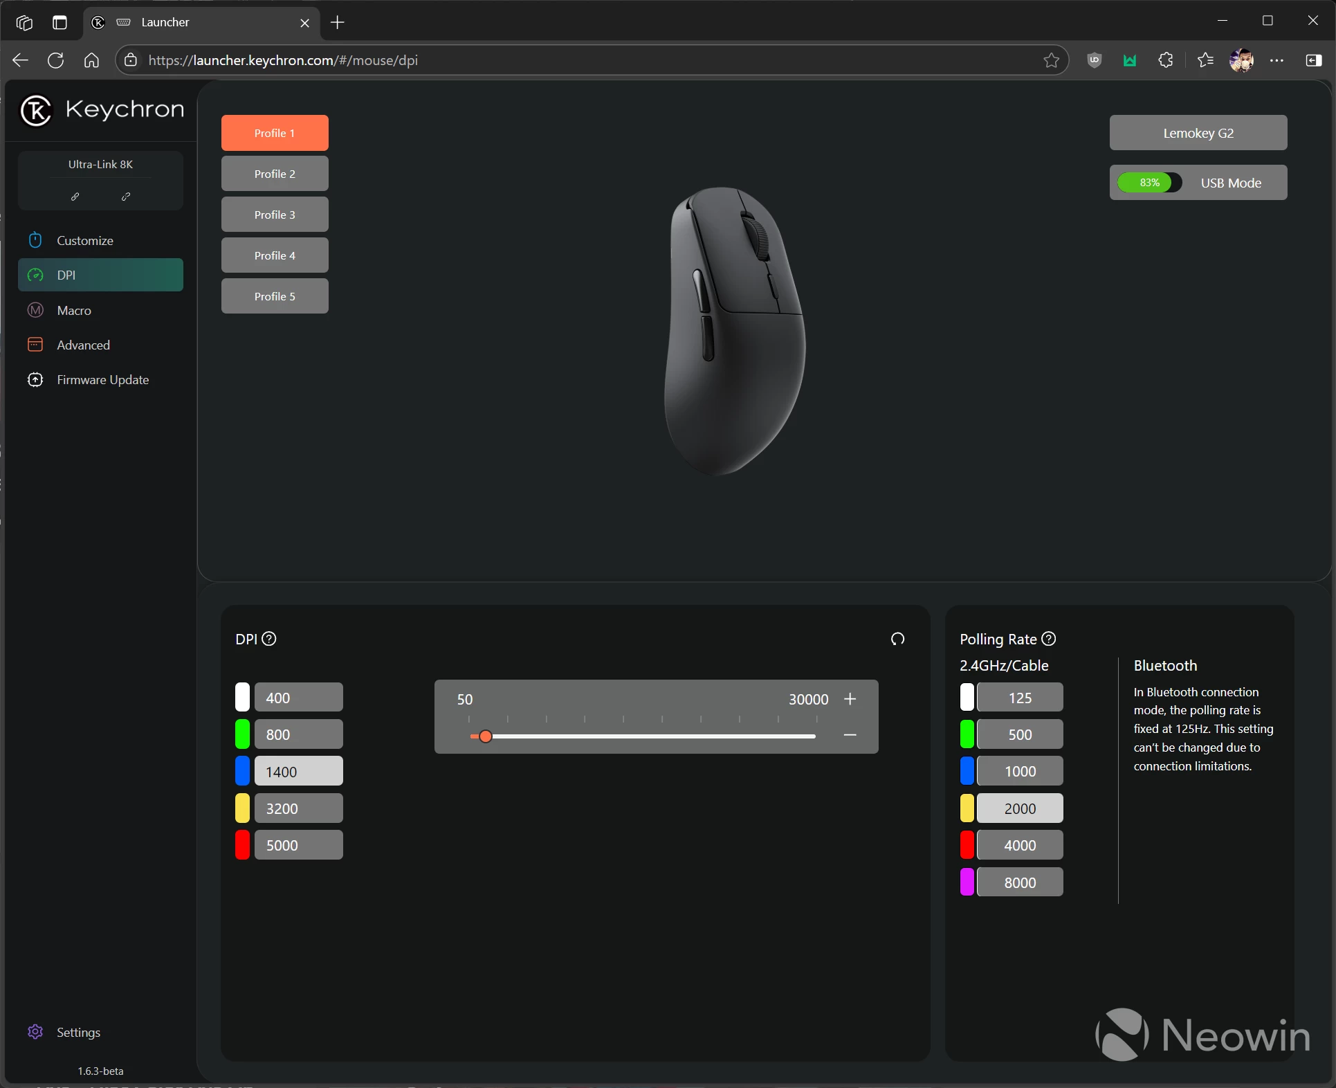Select the 1400 DPI level
The height and width of the screenshot is (1088, 1336).
pyautogui.click(x=299, y=771)
